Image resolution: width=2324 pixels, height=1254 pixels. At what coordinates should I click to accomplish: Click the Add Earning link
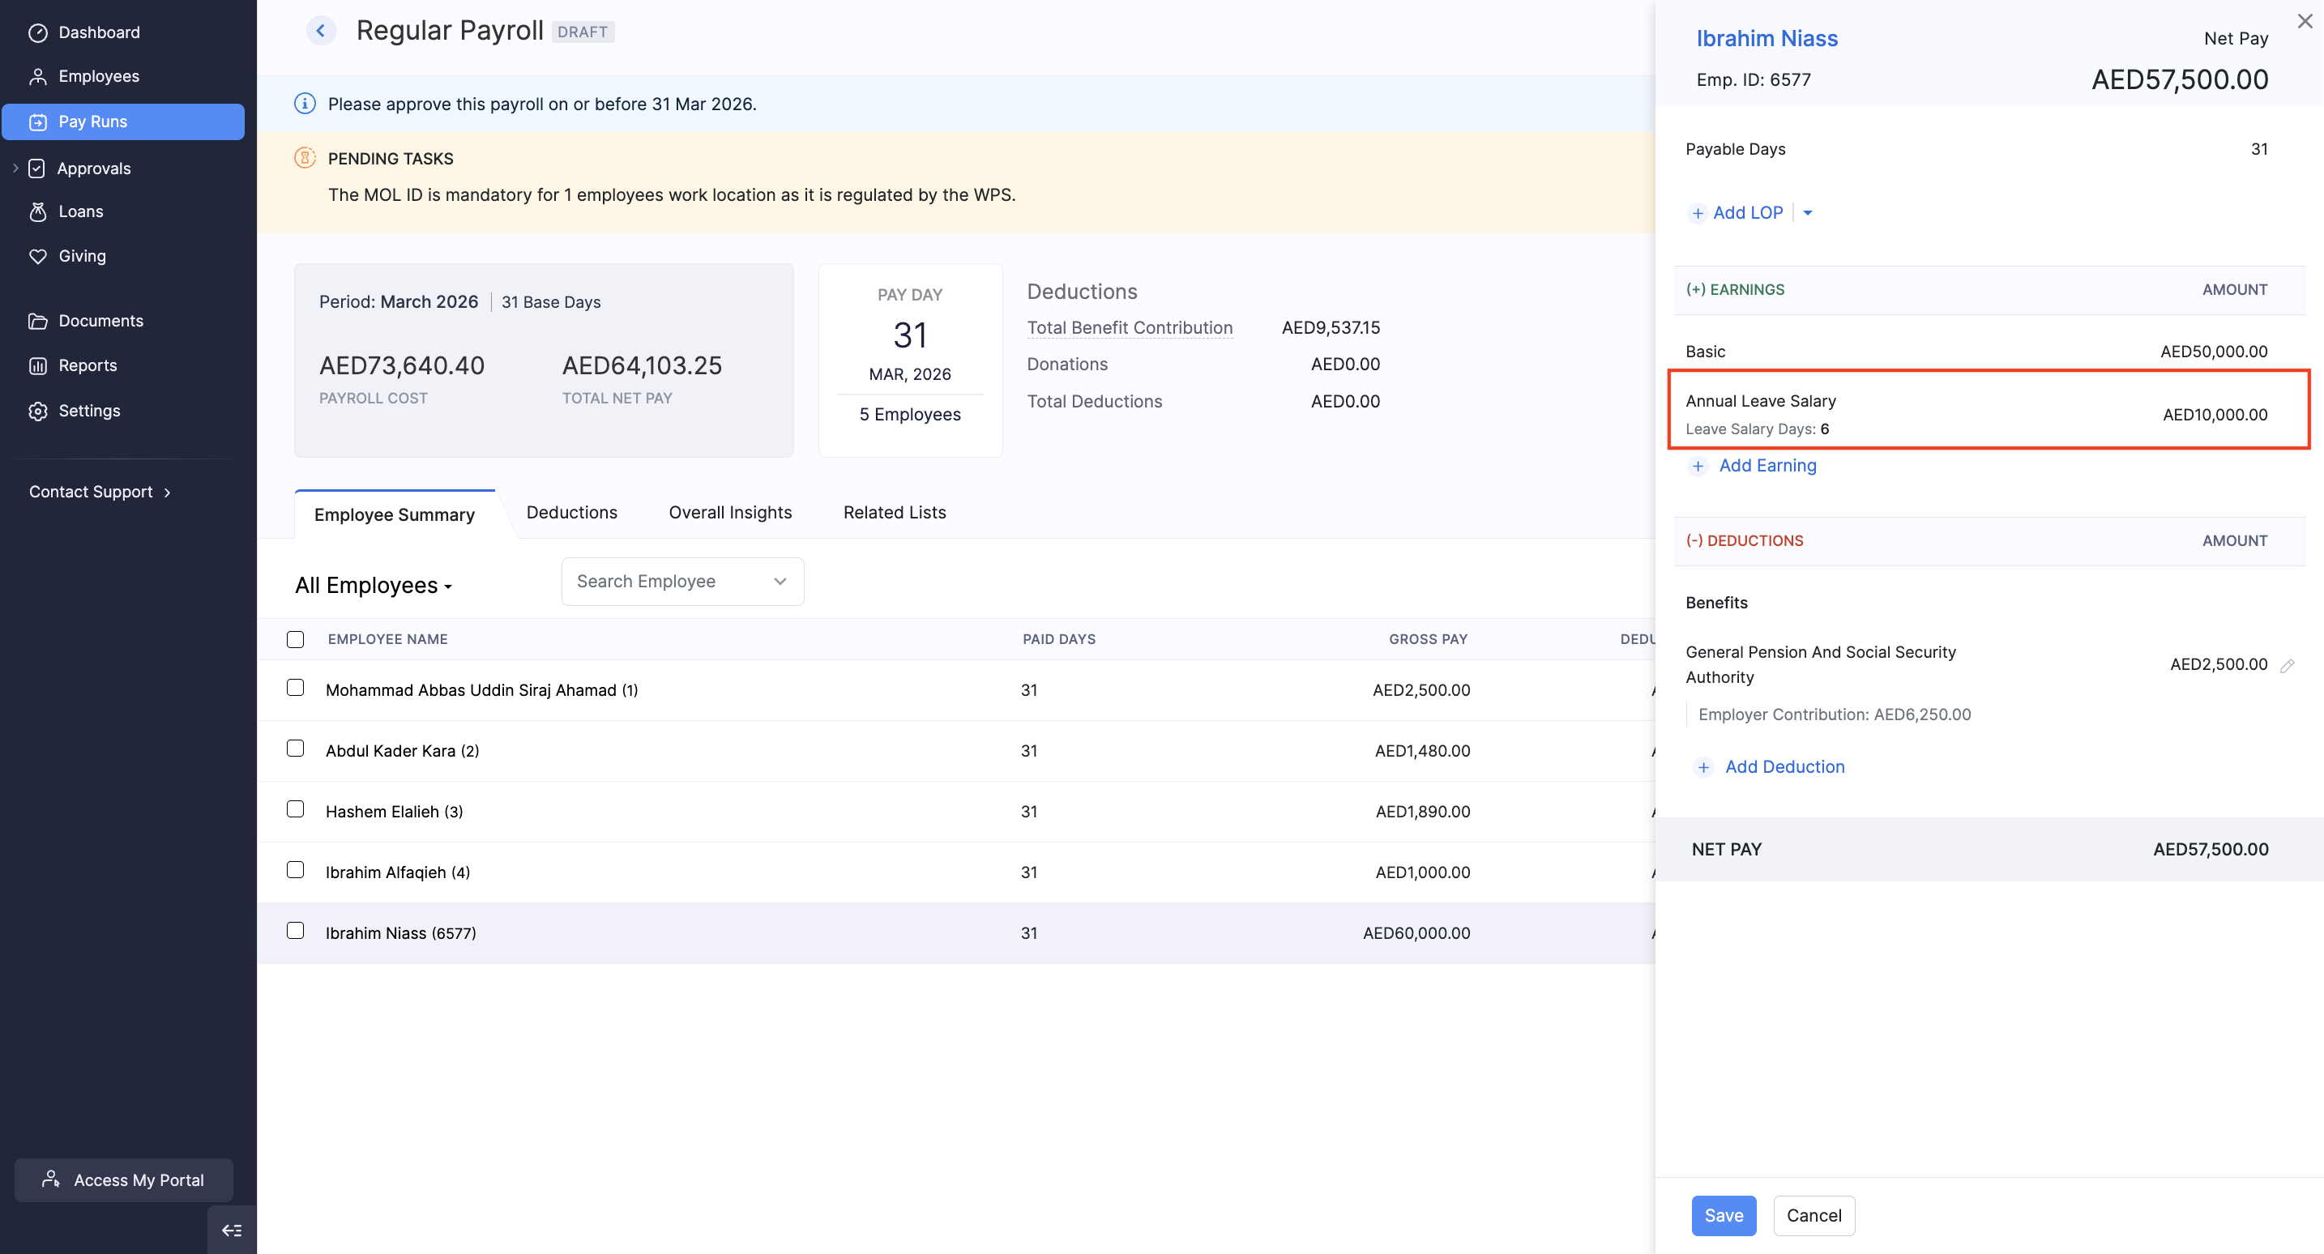[1766, 466]
